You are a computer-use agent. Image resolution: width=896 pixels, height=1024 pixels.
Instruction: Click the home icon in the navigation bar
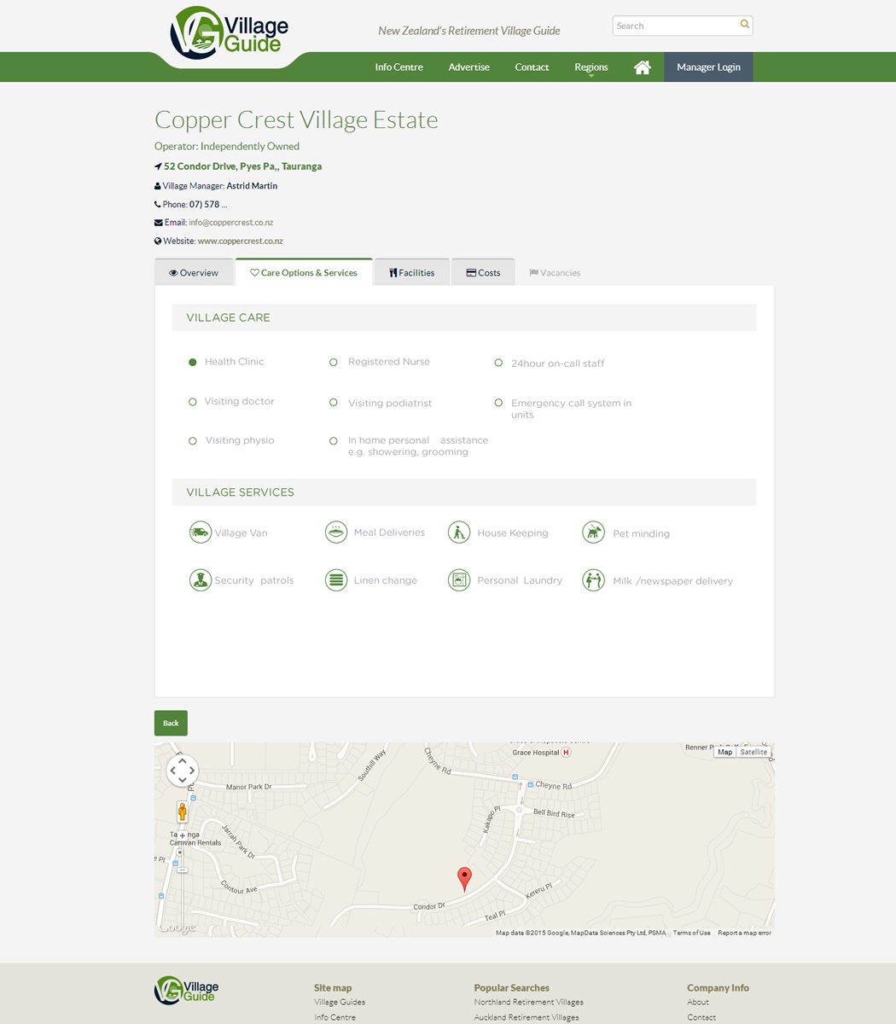pos(643,67)
